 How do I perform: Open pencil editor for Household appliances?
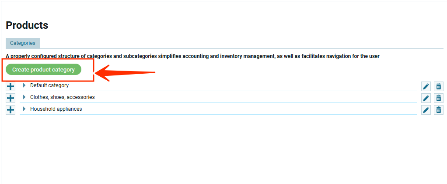426,110
